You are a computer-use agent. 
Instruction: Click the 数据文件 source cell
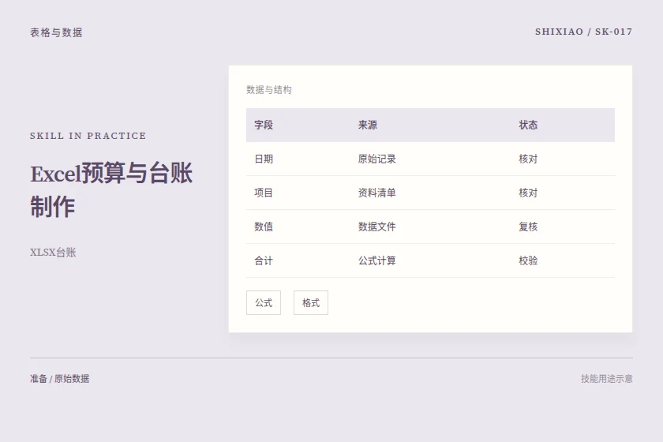coord(376,227)
